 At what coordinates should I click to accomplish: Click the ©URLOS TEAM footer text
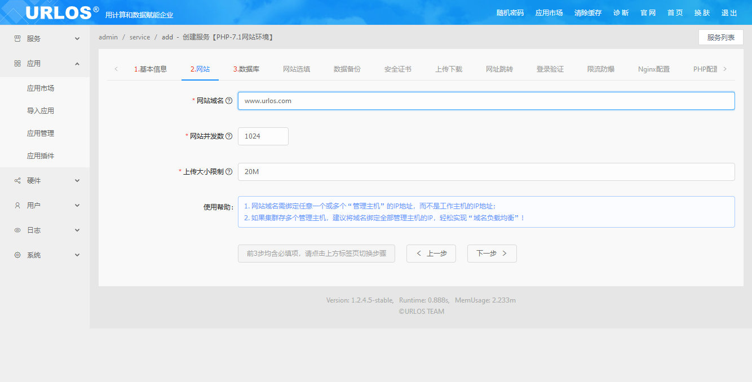(421, 312)
